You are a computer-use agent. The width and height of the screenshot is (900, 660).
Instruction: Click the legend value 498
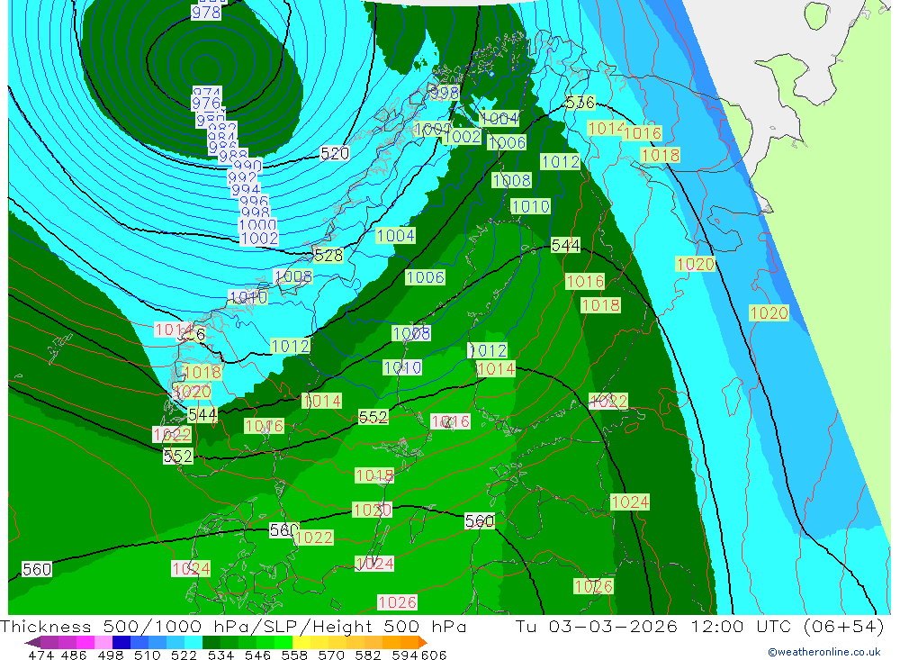[110, 655]
